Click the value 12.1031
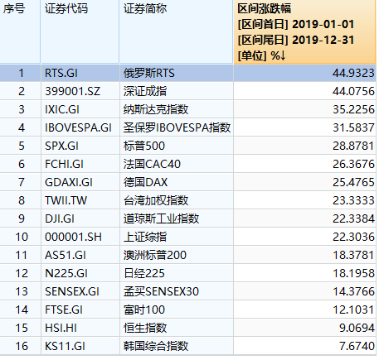This screenshot has height=360, width=379. coord(353,310)
